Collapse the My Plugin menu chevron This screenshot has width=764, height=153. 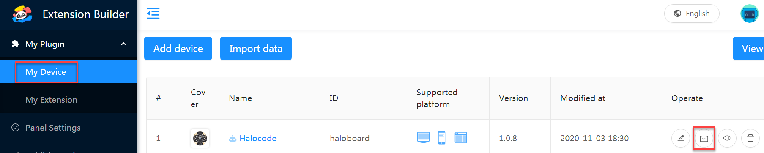coord(123,44)
